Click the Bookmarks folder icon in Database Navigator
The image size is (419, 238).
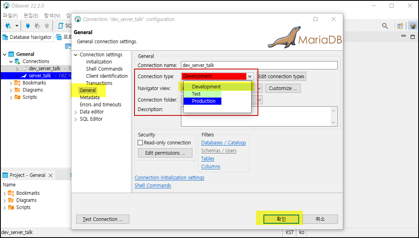point(17,83)
